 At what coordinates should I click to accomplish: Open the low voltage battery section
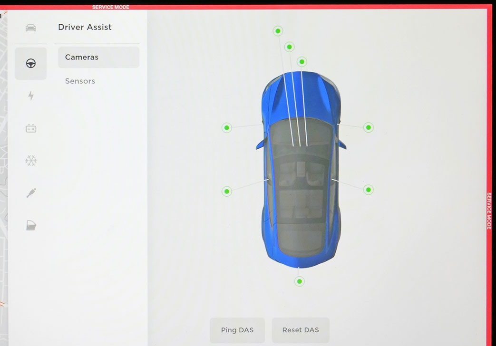tap(30, 128)
